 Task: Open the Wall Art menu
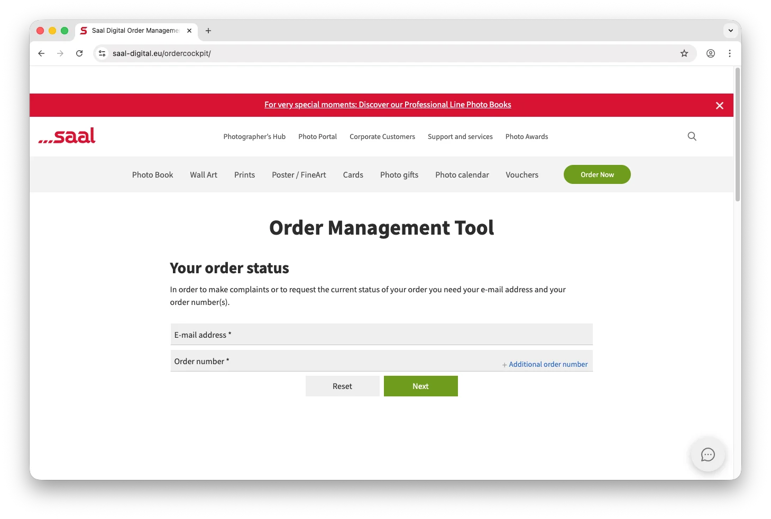click(x=204, y=175)
